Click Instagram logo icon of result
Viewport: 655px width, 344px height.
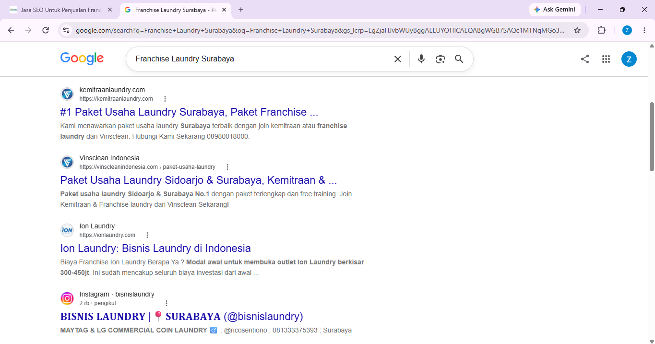[67, 298]
